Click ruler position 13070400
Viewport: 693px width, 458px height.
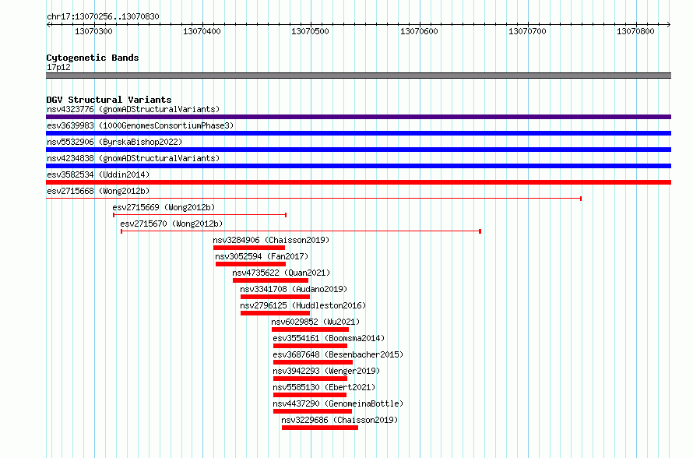(202, 31)
